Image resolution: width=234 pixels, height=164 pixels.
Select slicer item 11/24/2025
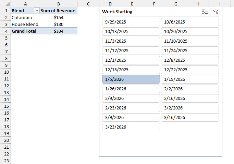190,51
